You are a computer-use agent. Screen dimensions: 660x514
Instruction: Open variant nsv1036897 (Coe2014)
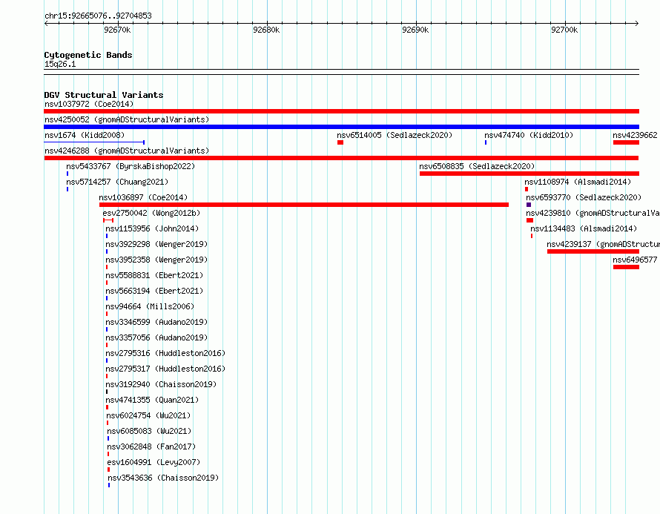pos(143,197)
